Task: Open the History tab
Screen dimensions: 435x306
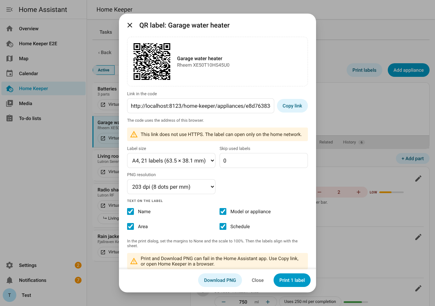Action: 353,142
